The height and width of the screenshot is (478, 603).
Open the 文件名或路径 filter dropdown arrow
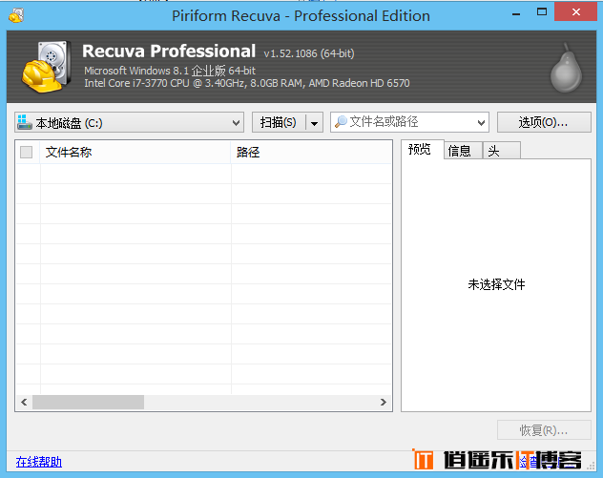[481, 123]
